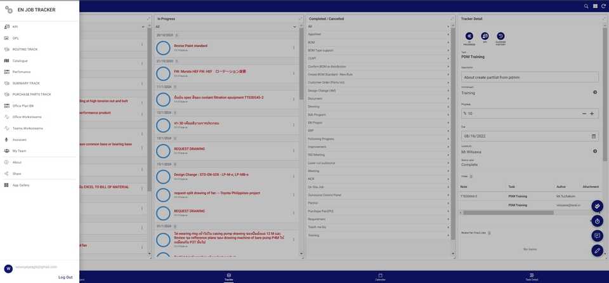Click the Log Out button
Screen dimensions: 609x283
(65, 277)
